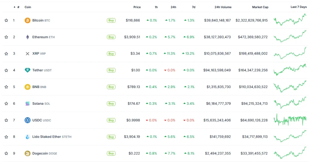Favorite Bitcoin with its star toggle
The width and height of the screenshot is (312, 162).
coord(6,20)
